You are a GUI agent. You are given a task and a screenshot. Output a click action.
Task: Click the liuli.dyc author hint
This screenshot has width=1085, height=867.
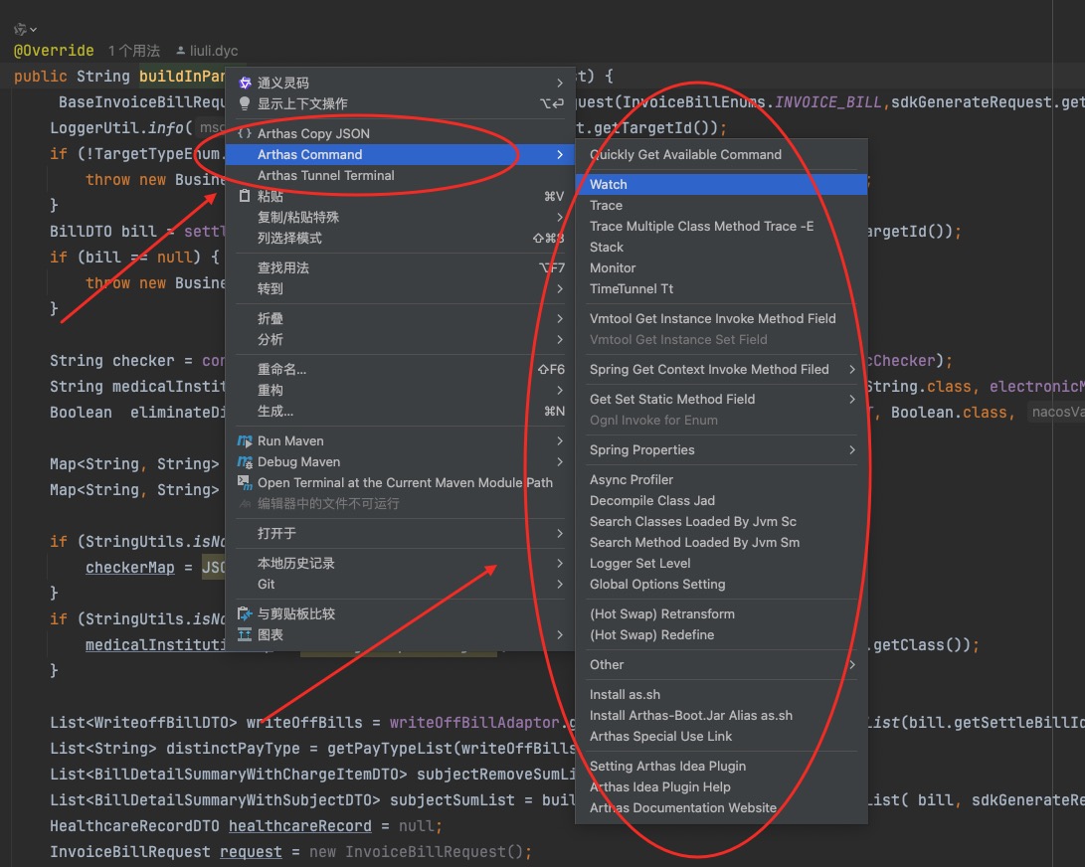[x=214, y=51]
